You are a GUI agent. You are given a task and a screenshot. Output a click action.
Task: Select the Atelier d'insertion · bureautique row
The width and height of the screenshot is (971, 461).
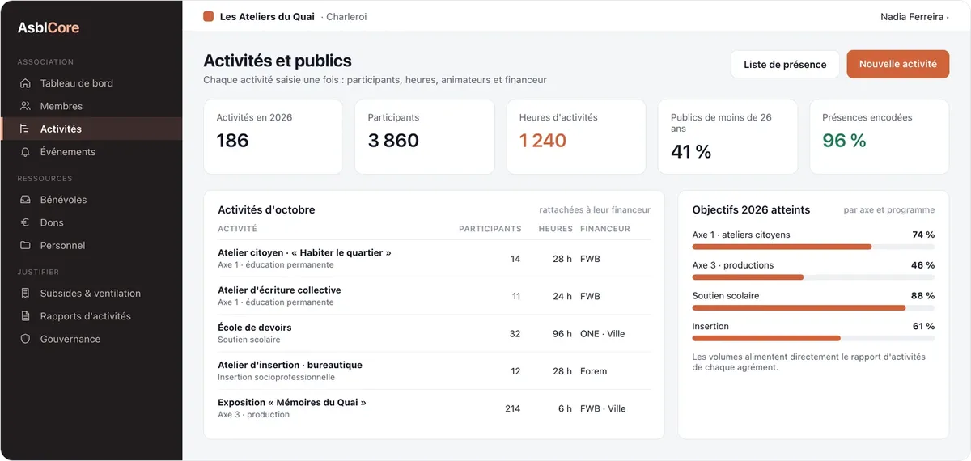point(434,370)
